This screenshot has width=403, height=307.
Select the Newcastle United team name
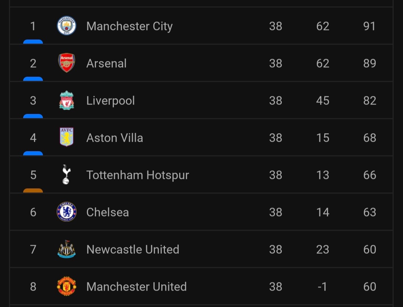point(133,250)
